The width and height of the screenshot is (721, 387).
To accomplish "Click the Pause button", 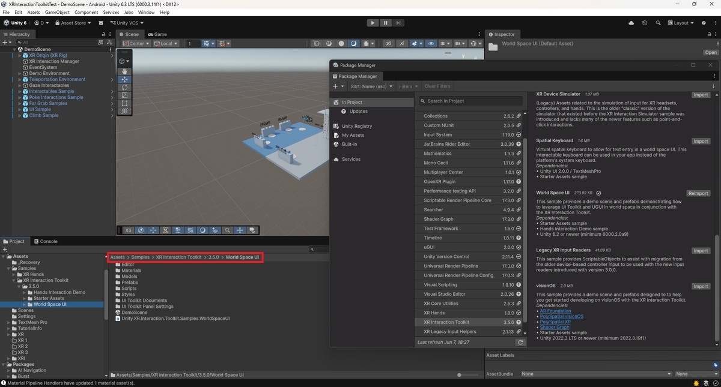I will pos(385,23).
